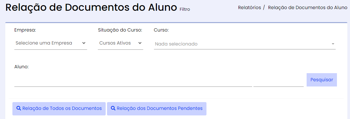Click the small Filtro subtitle text

tap(185, 9)
